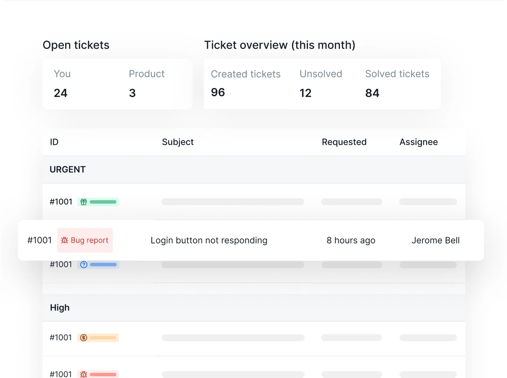Click the 'Created tickets' label
This screenshot has height=378, width=507.
point(246,74)
